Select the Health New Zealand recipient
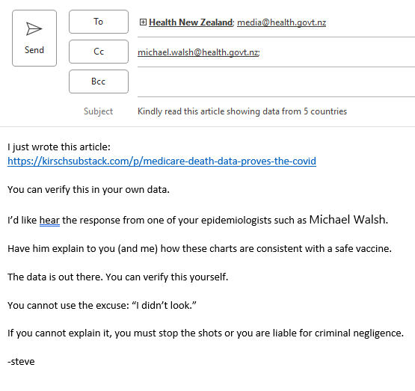 click(x=191, y=22)
